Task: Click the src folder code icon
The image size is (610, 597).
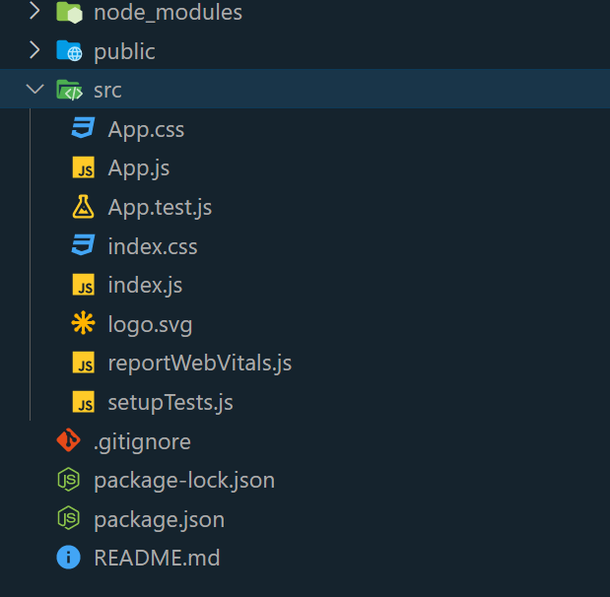Action: point(69,90)
